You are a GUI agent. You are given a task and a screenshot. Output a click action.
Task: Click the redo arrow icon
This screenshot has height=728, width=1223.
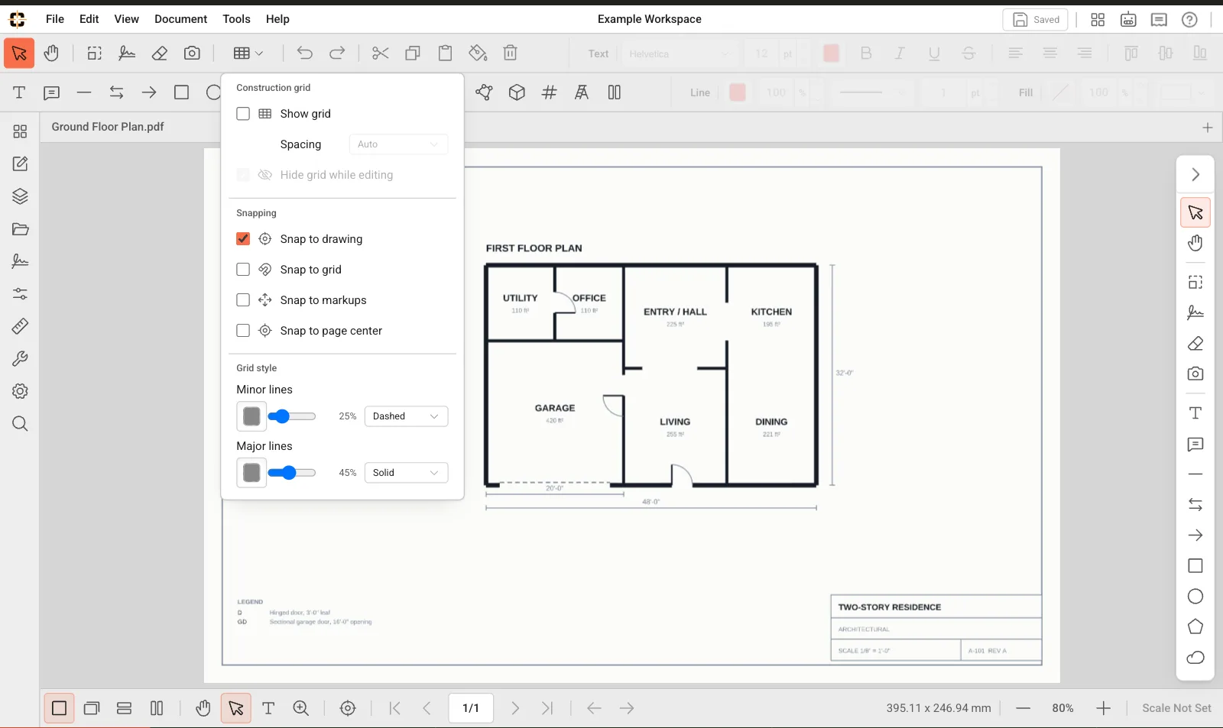pyautogui.click(x=337, y=53)
